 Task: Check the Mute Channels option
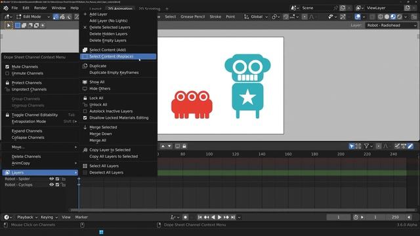point(7,67)
